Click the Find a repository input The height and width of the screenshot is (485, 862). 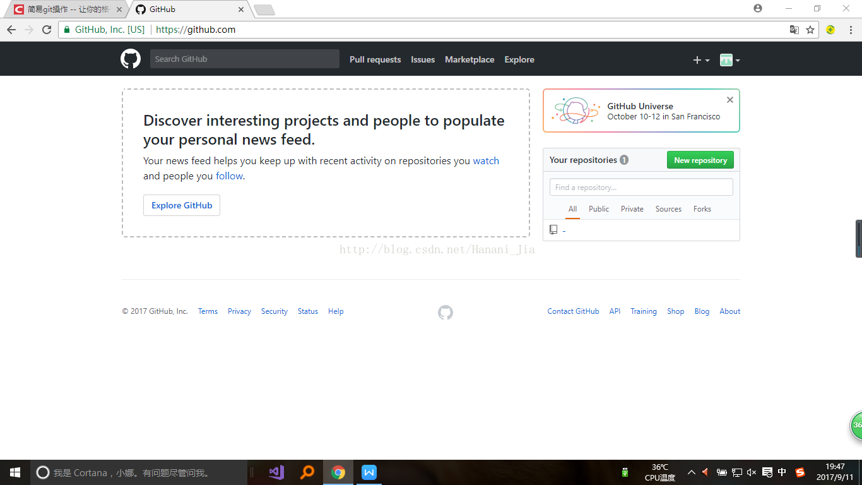[x=641, y=187]
